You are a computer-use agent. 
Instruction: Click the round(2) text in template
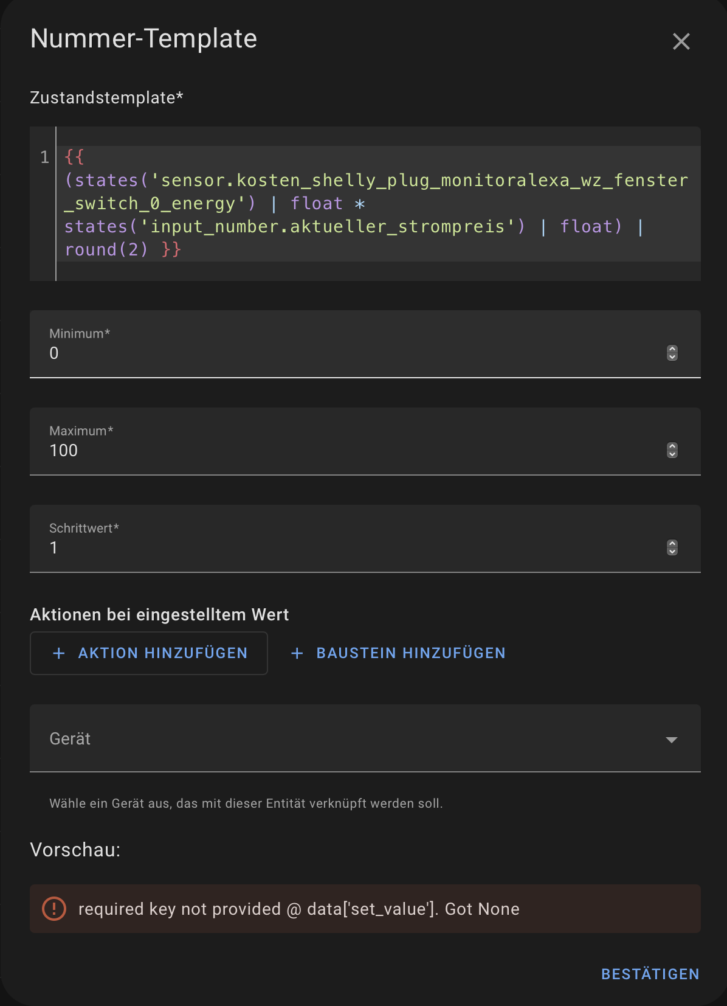[106, 249]
